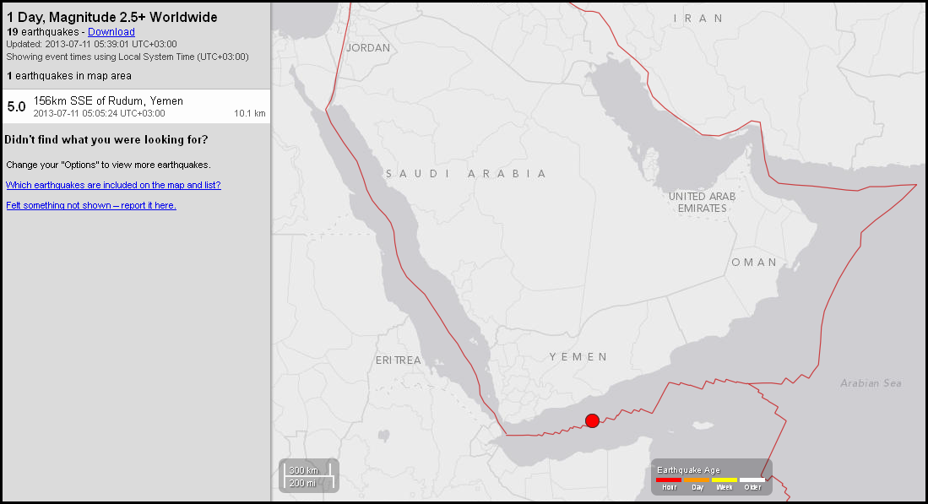Click 'Felt something not shown' report link
The height and width of the screenshot is (504, 928).
91,205
